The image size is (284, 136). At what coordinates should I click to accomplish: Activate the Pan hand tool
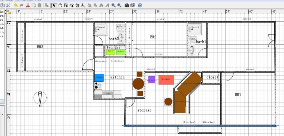pos(60,5)
